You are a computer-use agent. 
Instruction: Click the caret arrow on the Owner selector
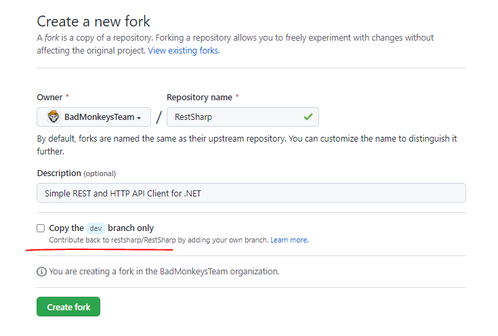click(139, 117)
